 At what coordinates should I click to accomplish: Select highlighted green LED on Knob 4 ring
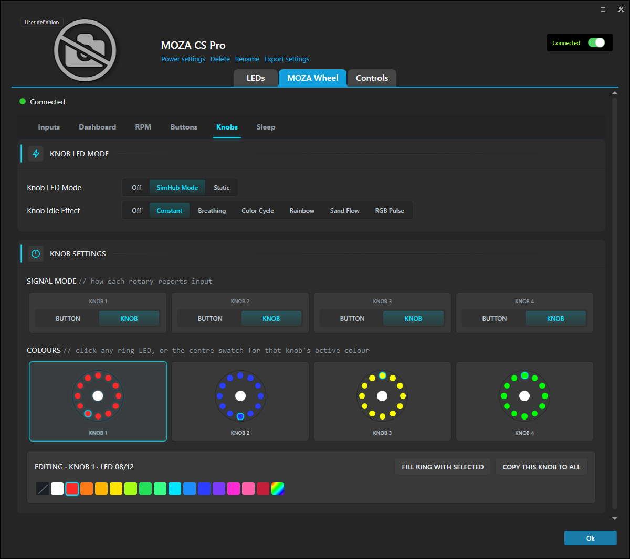point(524,375)
